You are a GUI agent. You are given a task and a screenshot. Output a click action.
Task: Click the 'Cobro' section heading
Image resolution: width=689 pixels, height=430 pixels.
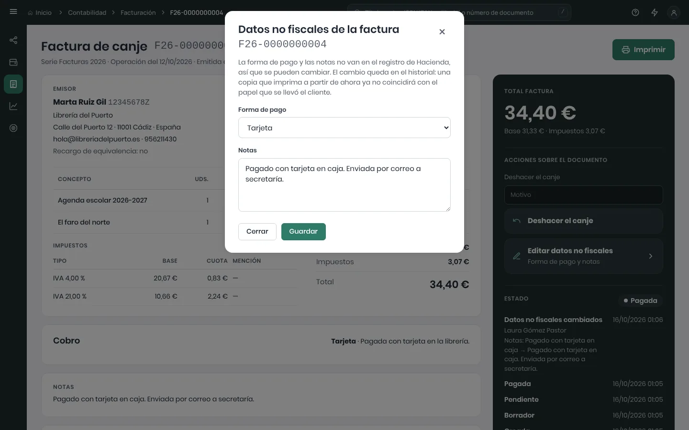click(x=67, y=341)
